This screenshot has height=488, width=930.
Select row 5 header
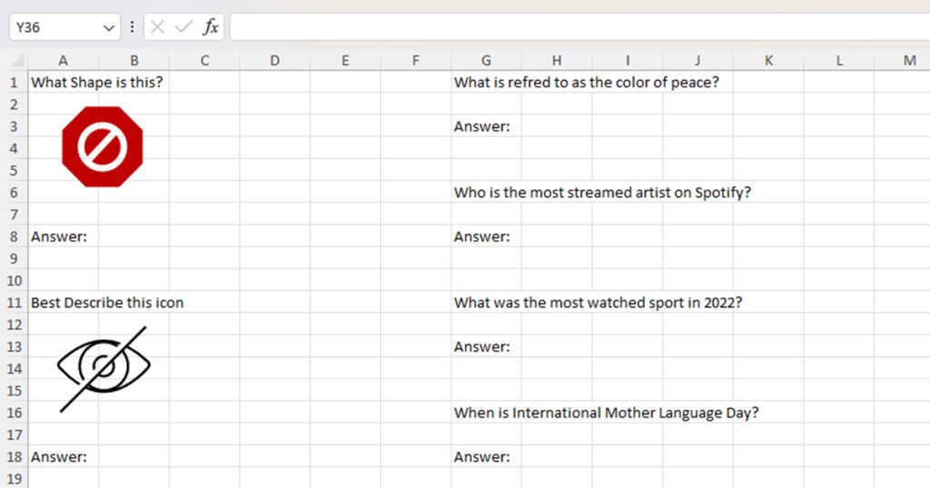tap(14, 171)
